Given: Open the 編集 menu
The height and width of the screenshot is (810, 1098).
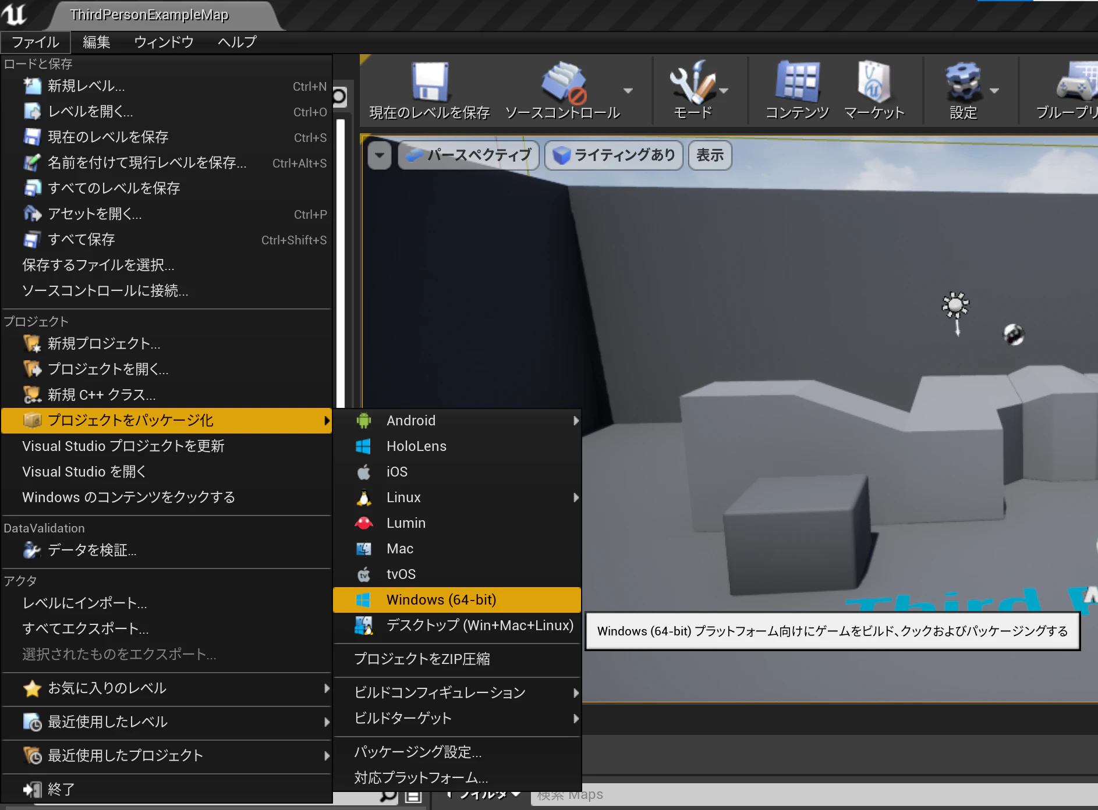Looking at the screenshot, I should pyautogui.click(x=96, y=42).
